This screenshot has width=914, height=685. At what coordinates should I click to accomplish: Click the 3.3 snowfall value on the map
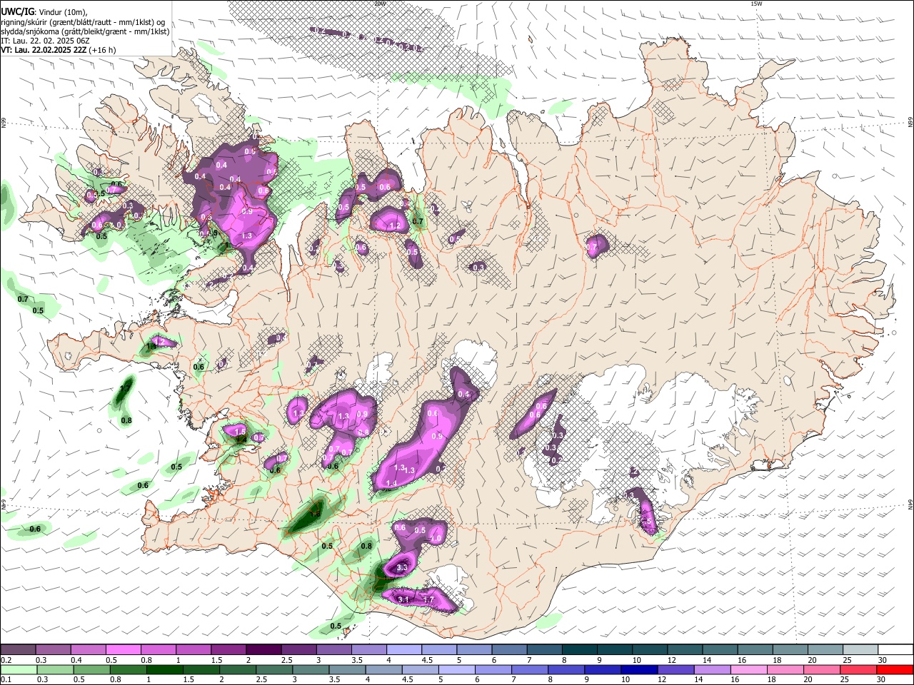(x=402, y=568)
